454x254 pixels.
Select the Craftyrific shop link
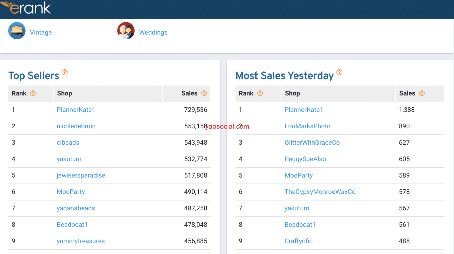click(299, 241)
